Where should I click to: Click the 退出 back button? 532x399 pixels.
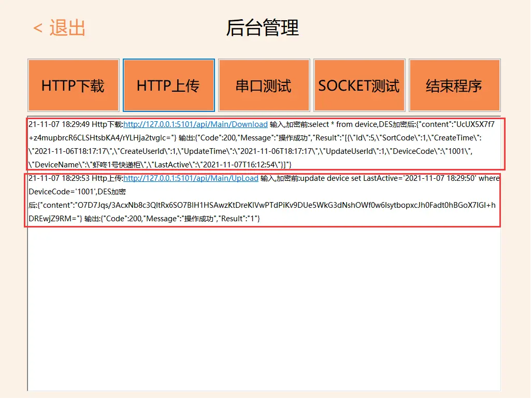[67, 28]
